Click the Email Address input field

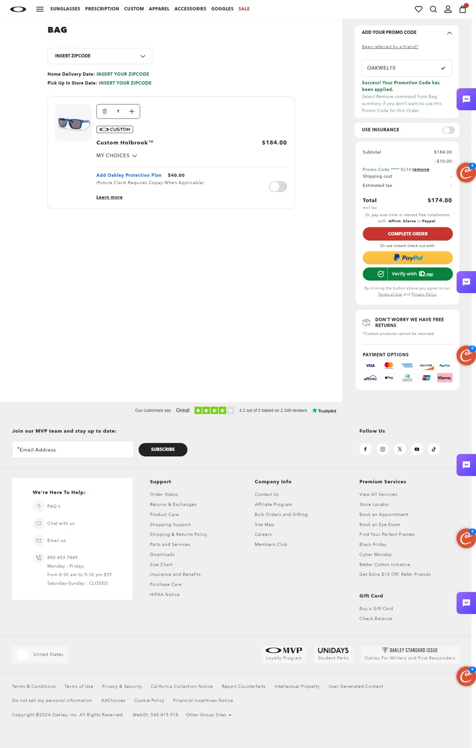[x=73, y=449]
